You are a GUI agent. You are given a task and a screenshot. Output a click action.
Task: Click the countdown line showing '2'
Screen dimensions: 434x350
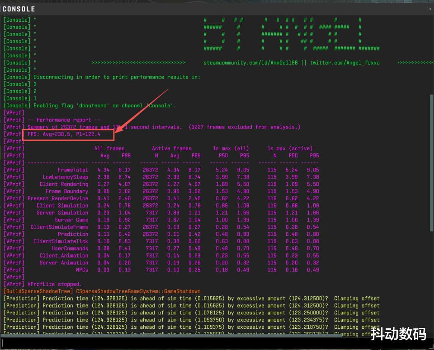tap(35, 91)
